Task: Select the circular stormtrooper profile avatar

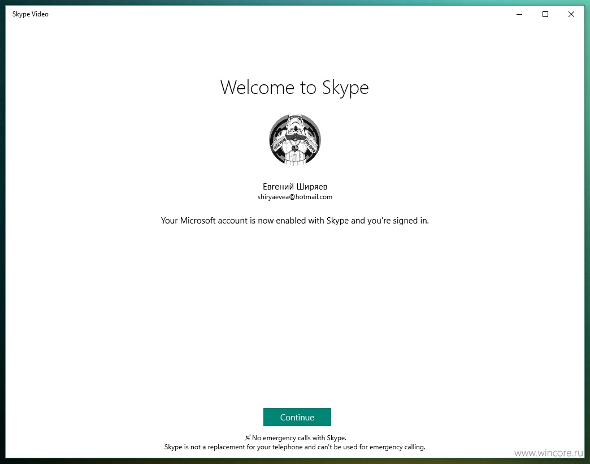Action: 295,140
